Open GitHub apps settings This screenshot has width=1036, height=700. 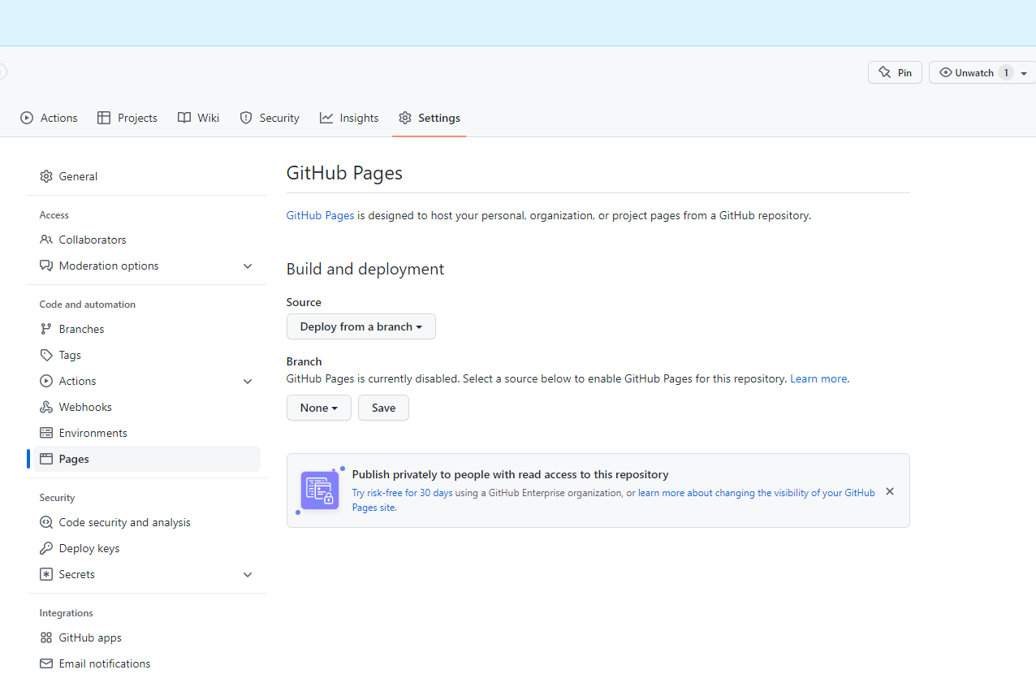pos(147,637)
